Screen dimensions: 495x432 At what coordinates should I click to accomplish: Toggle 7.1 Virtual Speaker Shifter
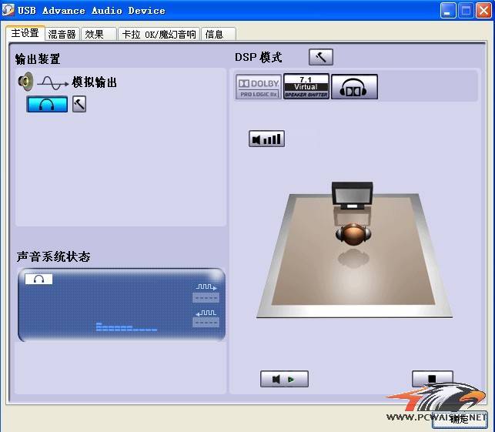(x=306, y=87)
